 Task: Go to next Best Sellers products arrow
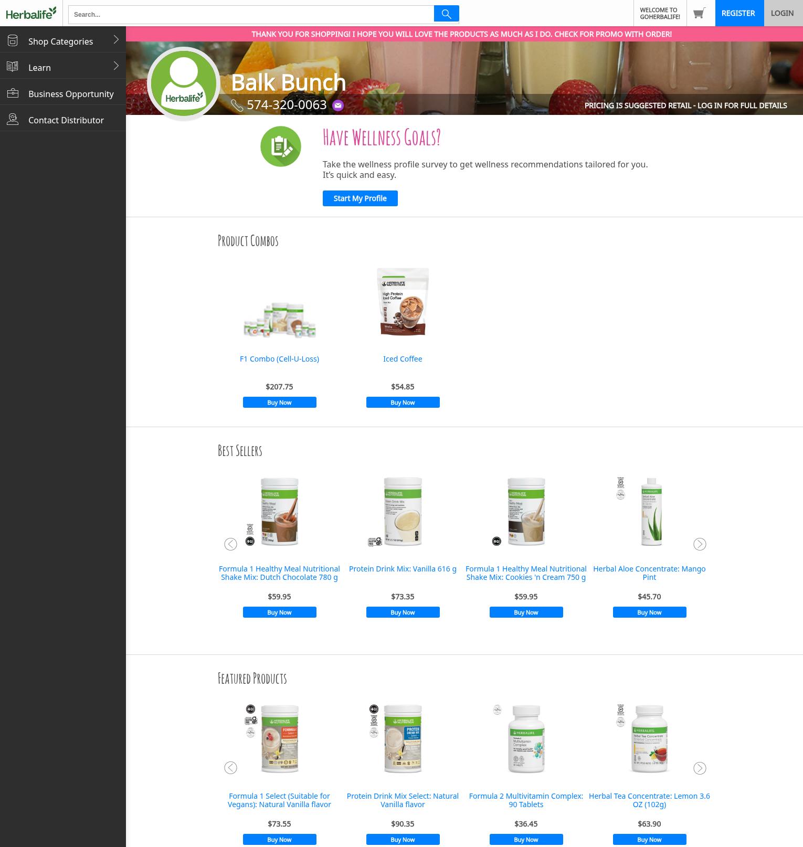click(x=700, y=544)
